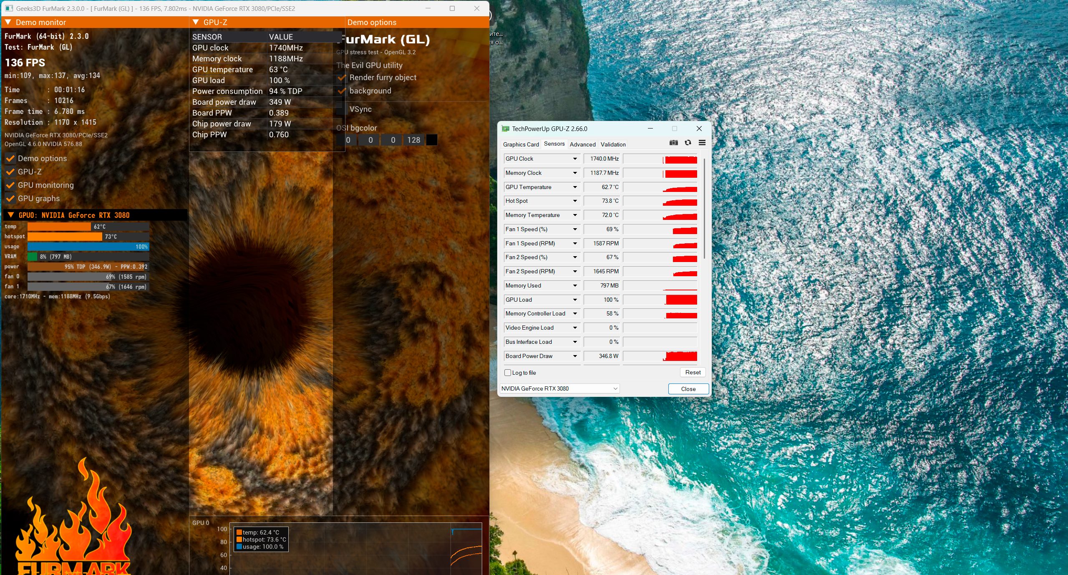
Task: Click the 73.8 °C Hot Spot value
Action: pyautogui.click(x=602, y=201)
